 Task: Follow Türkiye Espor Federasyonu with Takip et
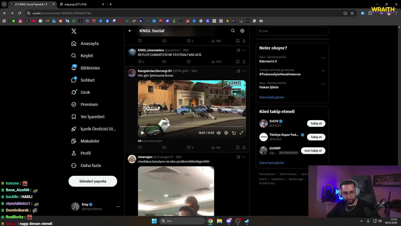click(316, 137)
